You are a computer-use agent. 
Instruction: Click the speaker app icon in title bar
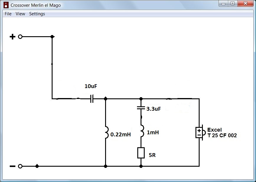6,5
